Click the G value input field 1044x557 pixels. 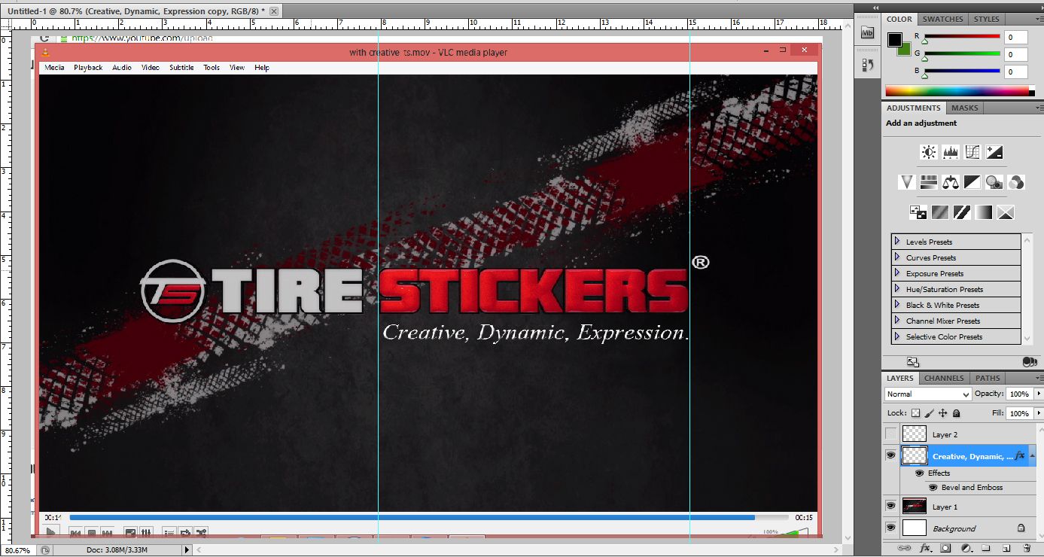(1015, 54)
